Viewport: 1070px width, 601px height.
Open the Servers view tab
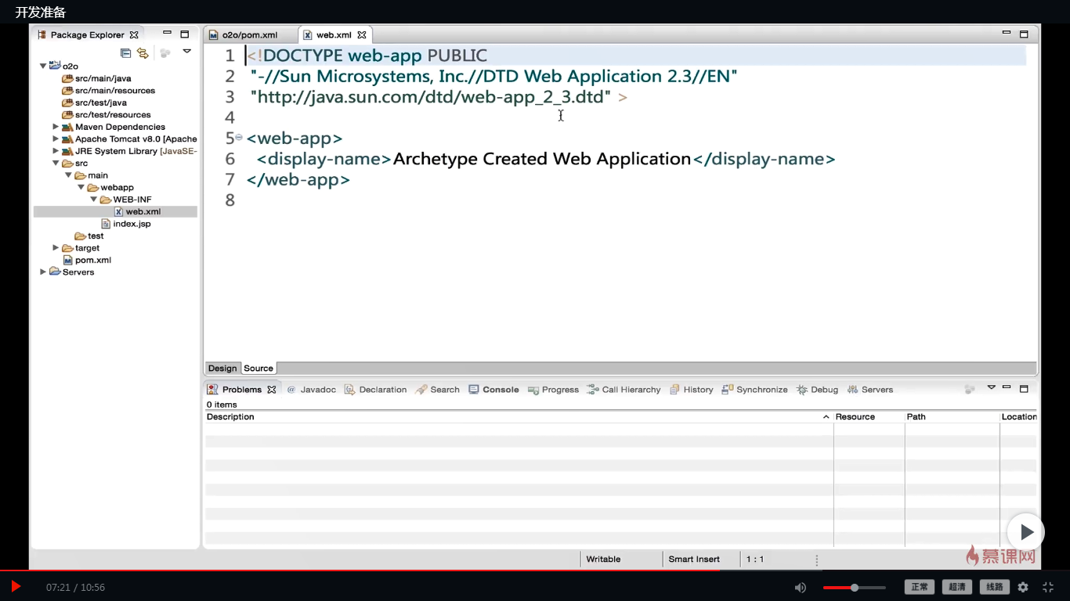pos(870,390)
